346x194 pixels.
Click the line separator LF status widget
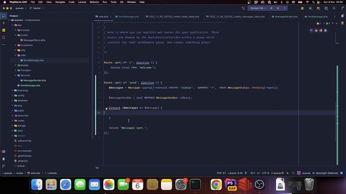(258, 173)
